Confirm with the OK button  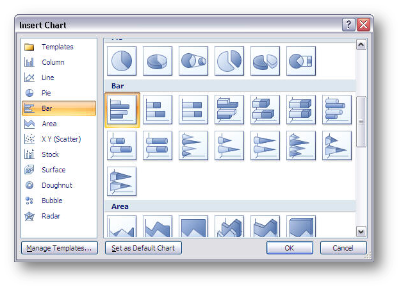point(290,248)
